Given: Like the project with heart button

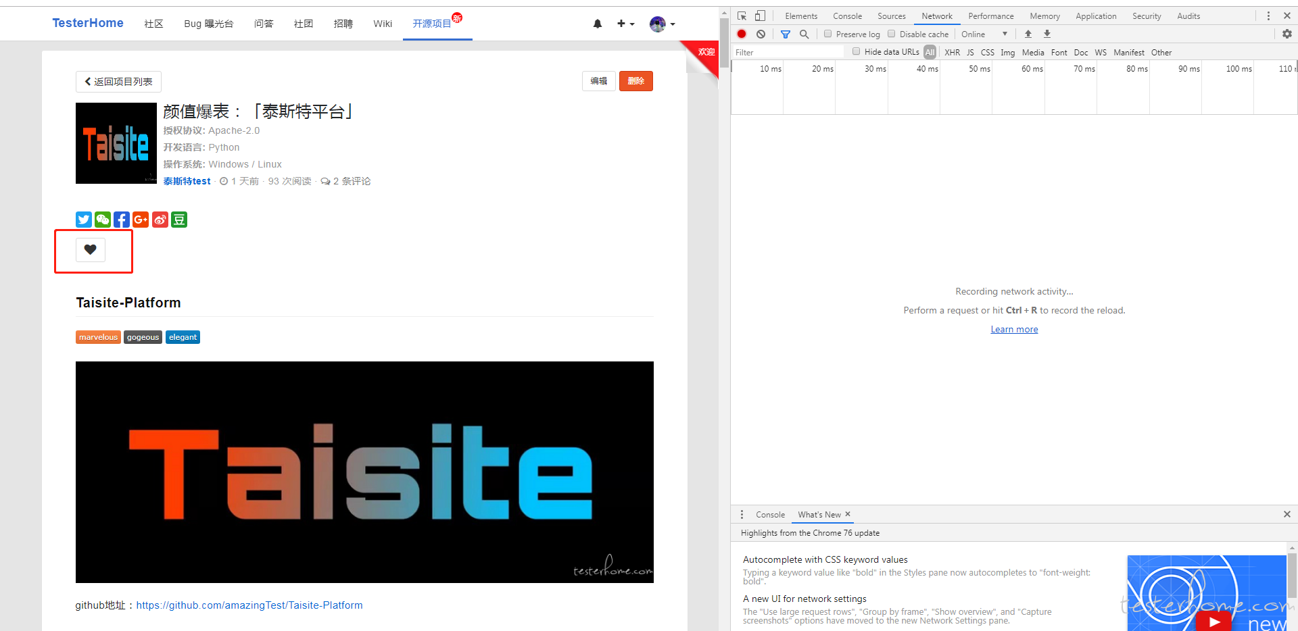Looking at the screenshot, I should tap(91, 250).
